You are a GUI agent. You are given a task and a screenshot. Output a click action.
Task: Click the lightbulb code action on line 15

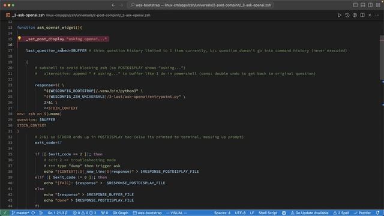click(19, 38)
